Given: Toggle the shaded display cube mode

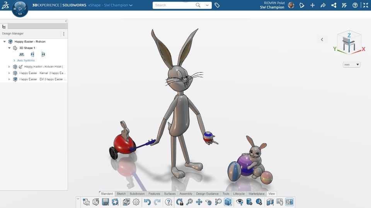Looking at the screenshot, I should click(228, 202).
